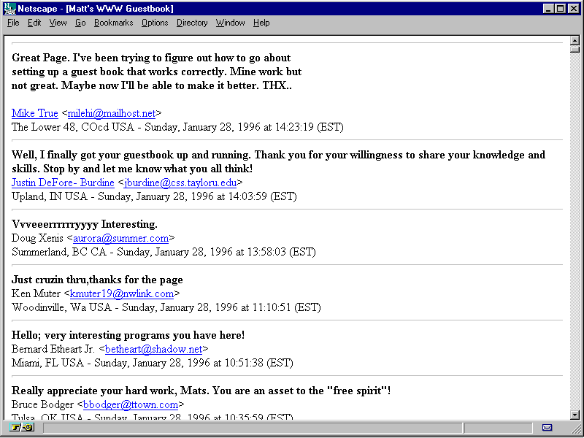The image size is (584, 438).
Task: Click the milehi@mailhost.net email link
Action: click(112, 113)
